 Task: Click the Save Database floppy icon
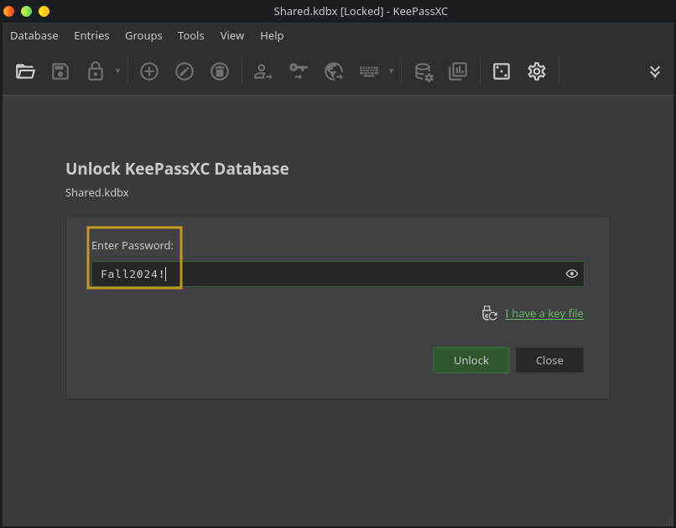coord(60,71)
